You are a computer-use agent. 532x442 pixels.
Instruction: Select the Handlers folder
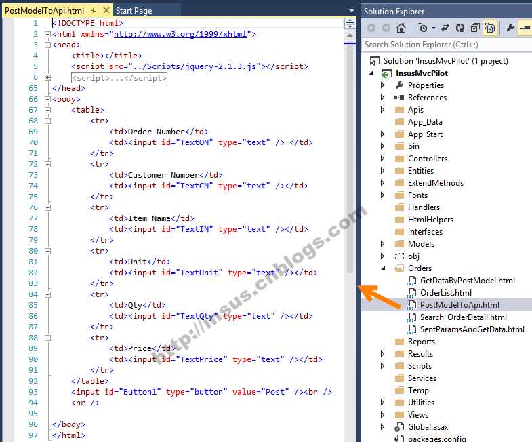point(424,207)
